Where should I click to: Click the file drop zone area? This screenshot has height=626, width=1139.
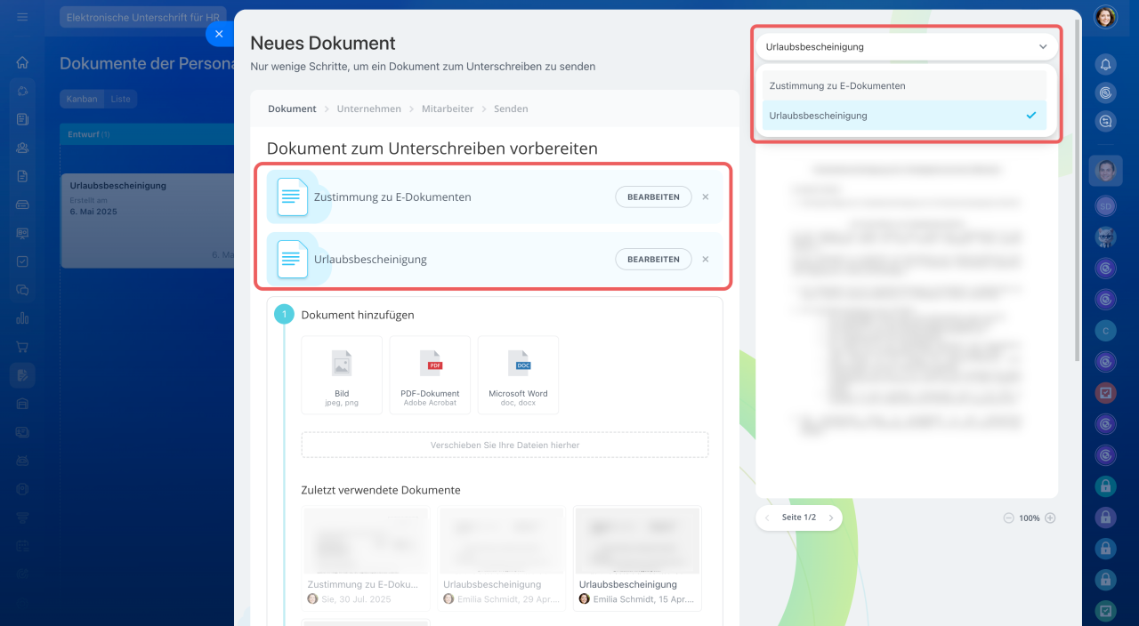pyautogui.click(x=505, y=445)
